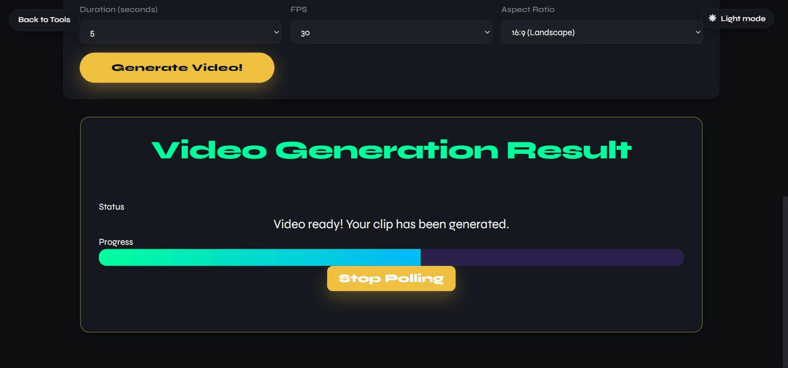This screenshot has width=788, height=368.
Task: Switch to Light mode
Action: pyautogui.click(x=737, y=19)
